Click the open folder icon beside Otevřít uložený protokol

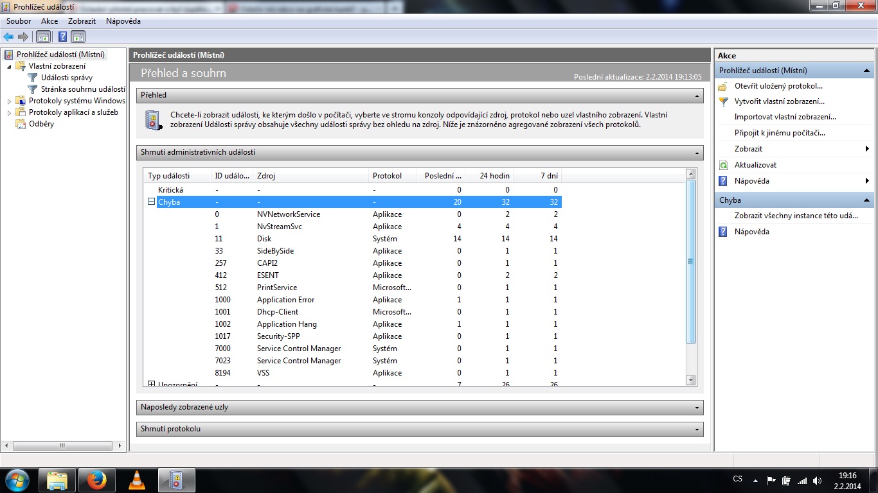(723, 86)
